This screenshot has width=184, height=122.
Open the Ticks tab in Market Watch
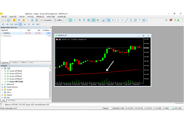pyautogui.click(x=31, y=62)
